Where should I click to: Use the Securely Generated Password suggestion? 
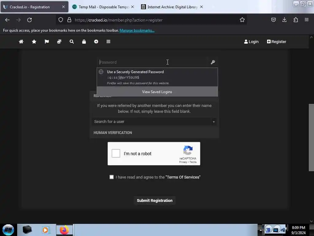point(157,77)
